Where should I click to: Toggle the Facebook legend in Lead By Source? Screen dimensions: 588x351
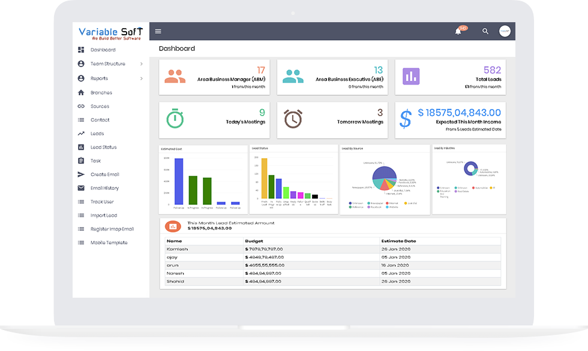point(370,207)
